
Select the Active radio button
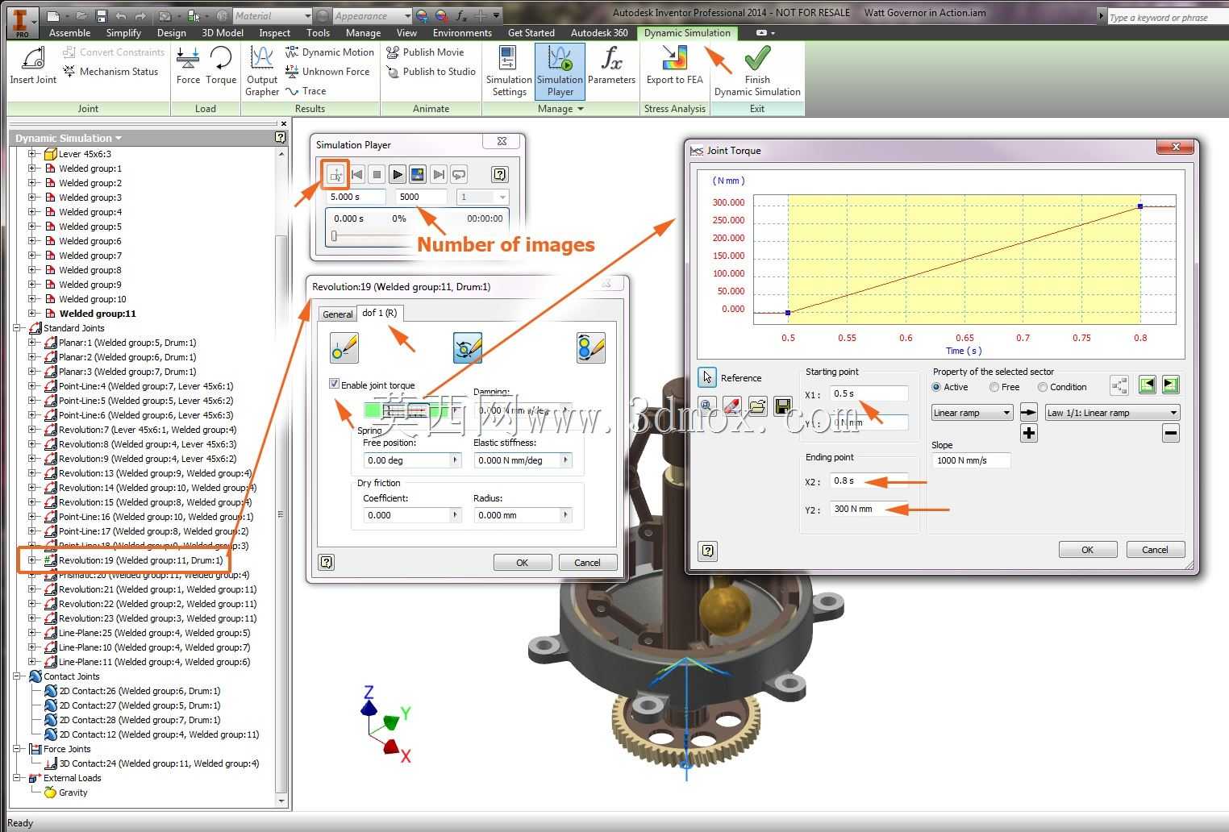[936, 387]
